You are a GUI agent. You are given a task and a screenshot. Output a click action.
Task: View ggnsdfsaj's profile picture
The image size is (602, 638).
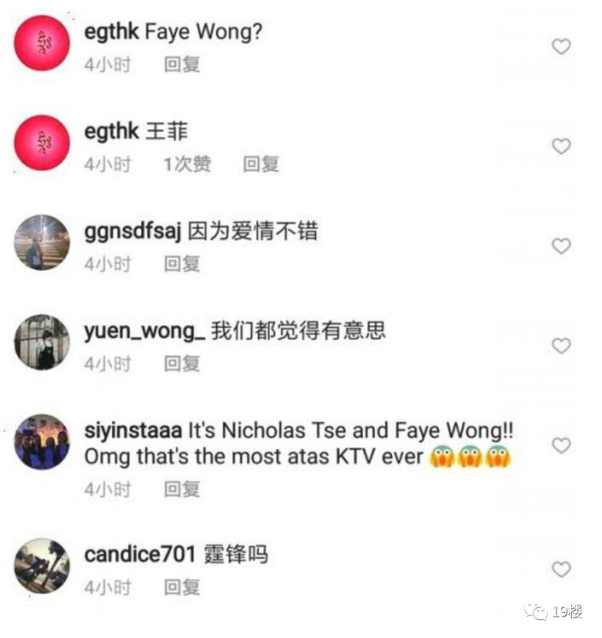click(42, 242)
